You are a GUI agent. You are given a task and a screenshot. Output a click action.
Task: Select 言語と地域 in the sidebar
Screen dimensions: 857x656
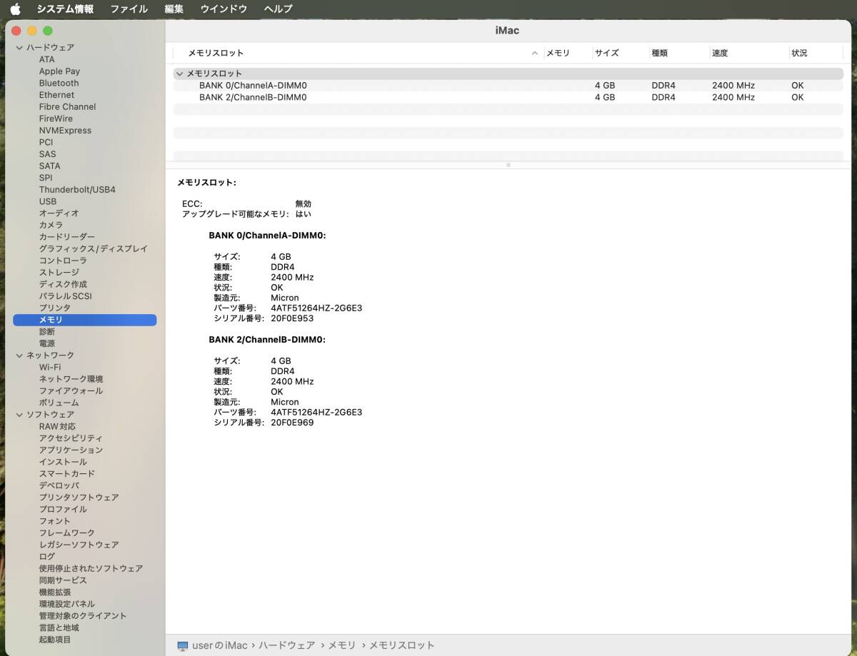tap(59, 627)
